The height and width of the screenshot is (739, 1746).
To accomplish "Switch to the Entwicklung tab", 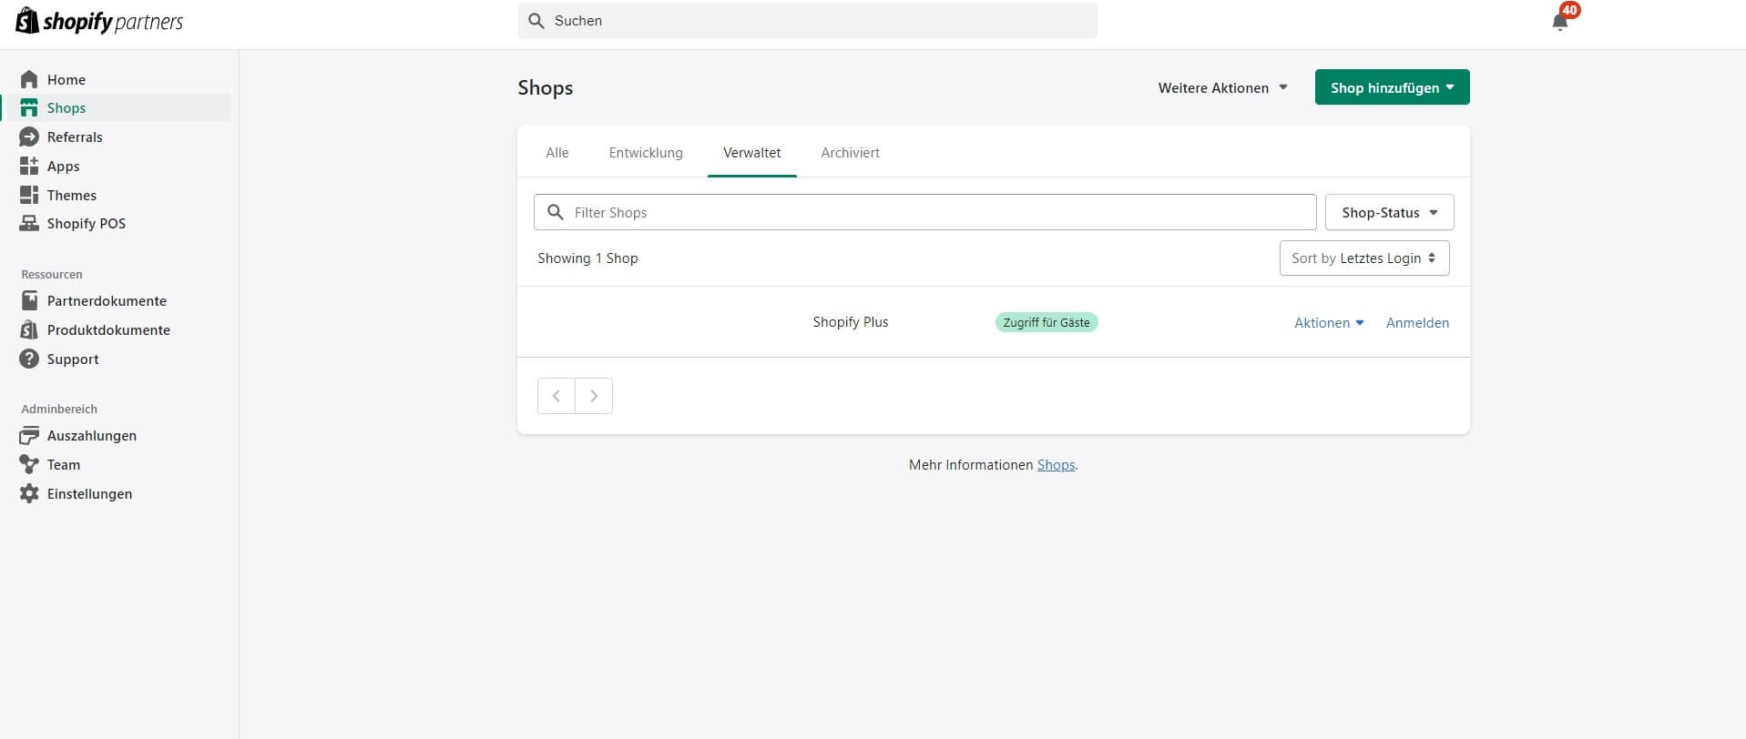I will (x=646, y=153).
